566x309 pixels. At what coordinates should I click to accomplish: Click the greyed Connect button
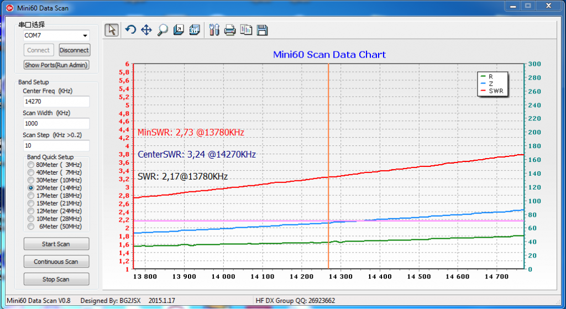click(39, 50)
